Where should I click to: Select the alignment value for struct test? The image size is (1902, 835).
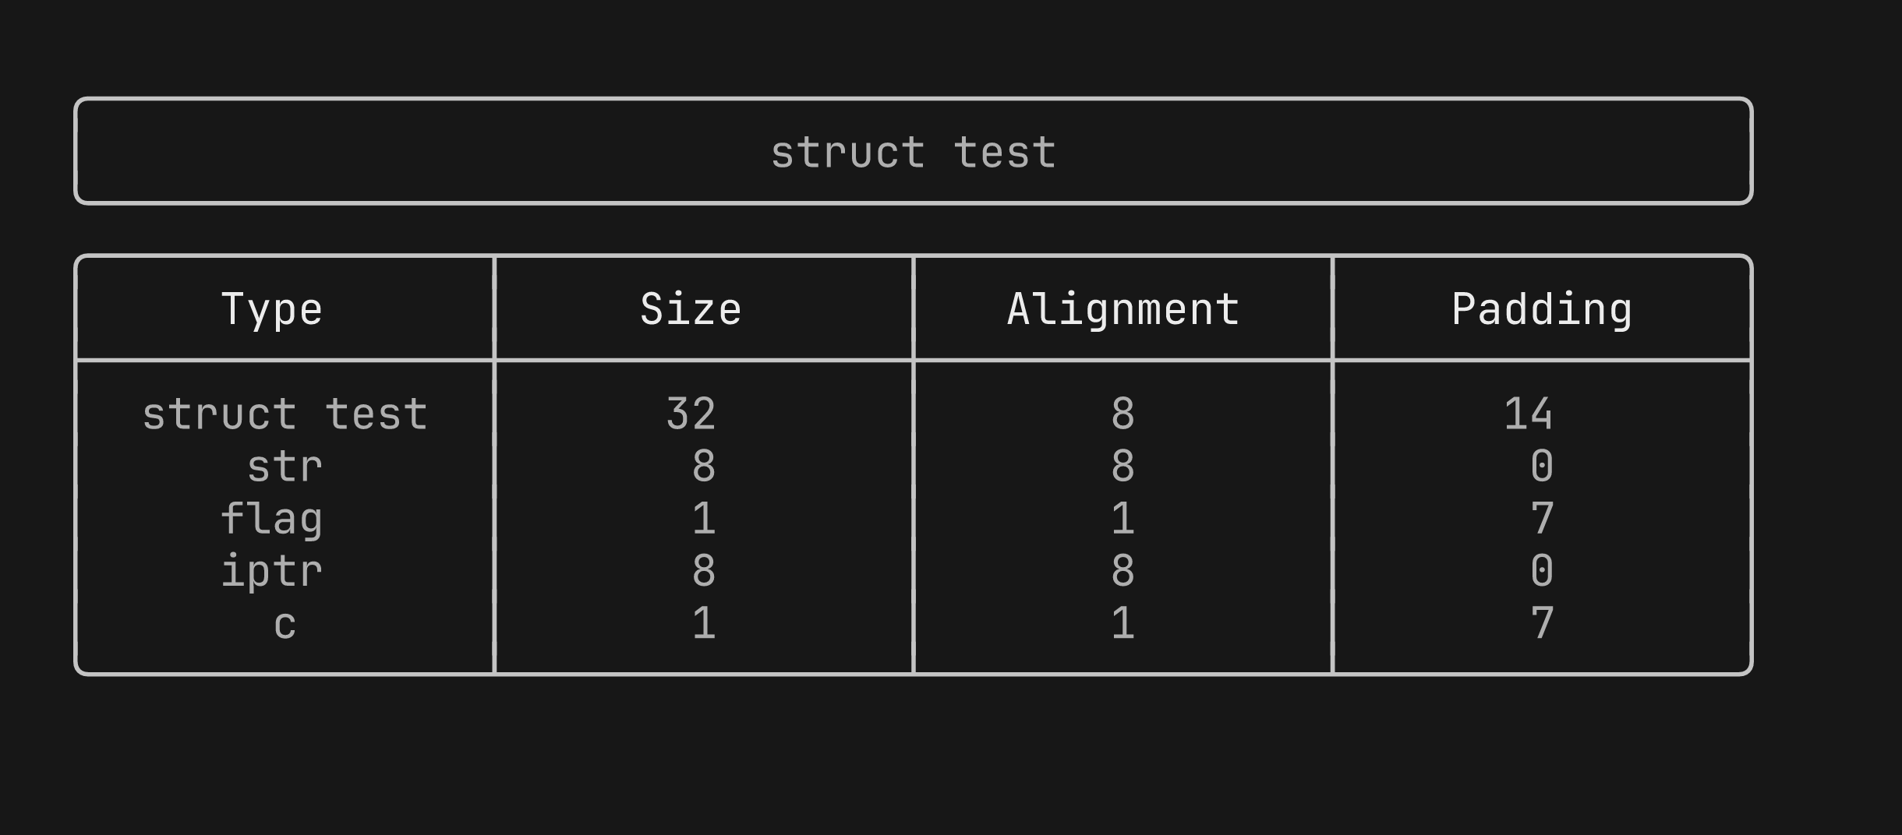[1122, 414]
